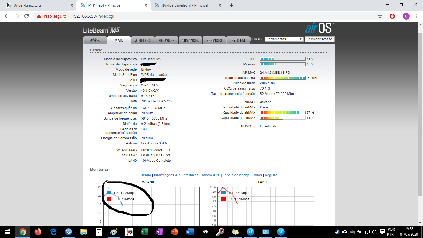Viewport: 423px width, 238px height.
Task: Open the red wrench taskbar app
Action: (220, 232)
